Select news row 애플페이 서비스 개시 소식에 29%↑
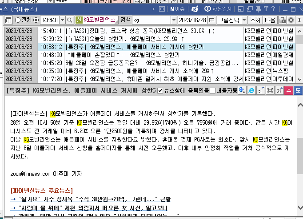The image size is (303, 219). pyautogui.click(x=149, y=71)
